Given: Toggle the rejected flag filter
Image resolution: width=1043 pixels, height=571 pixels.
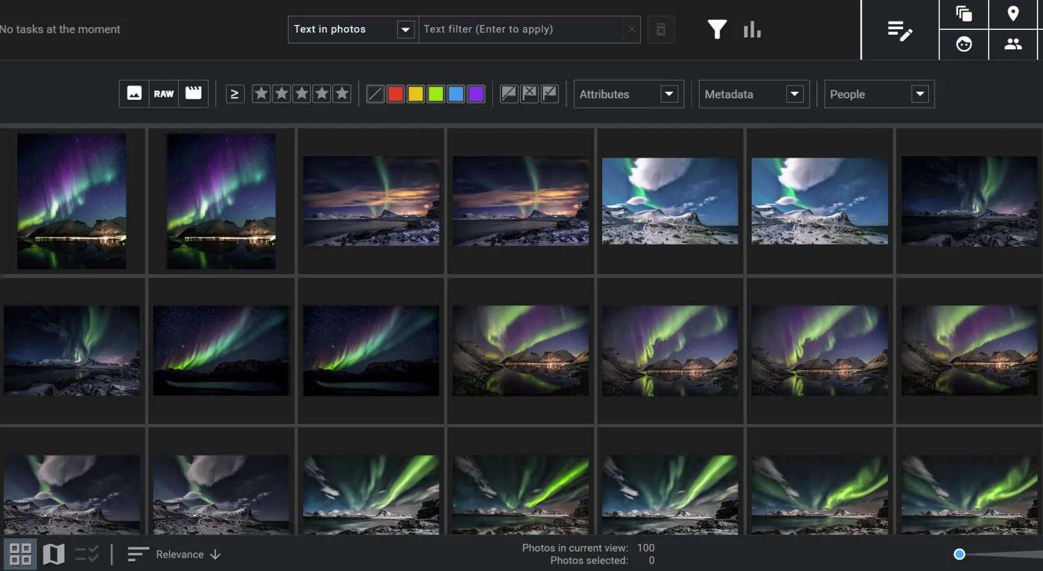Looking at the screenshot, I should click(x=530, y=94).
